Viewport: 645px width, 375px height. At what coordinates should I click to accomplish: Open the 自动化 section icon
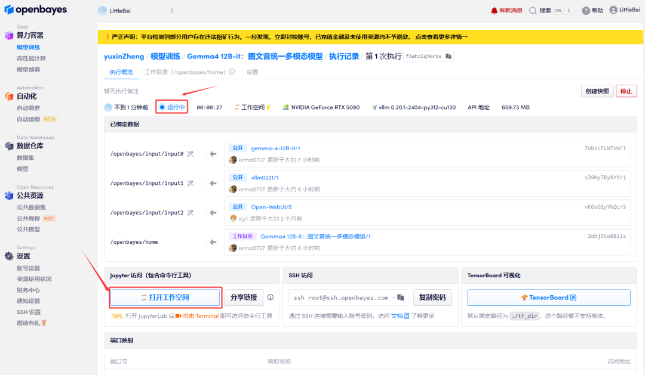[x=9, y=96]
